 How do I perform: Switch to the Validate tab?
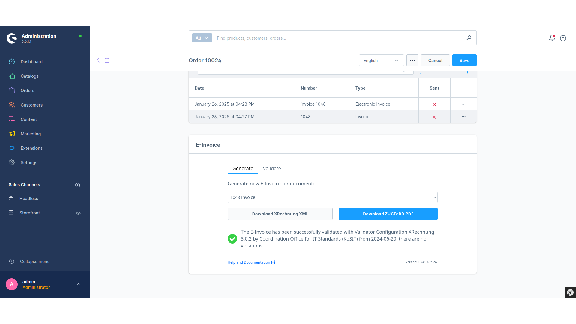coord(272,168)
